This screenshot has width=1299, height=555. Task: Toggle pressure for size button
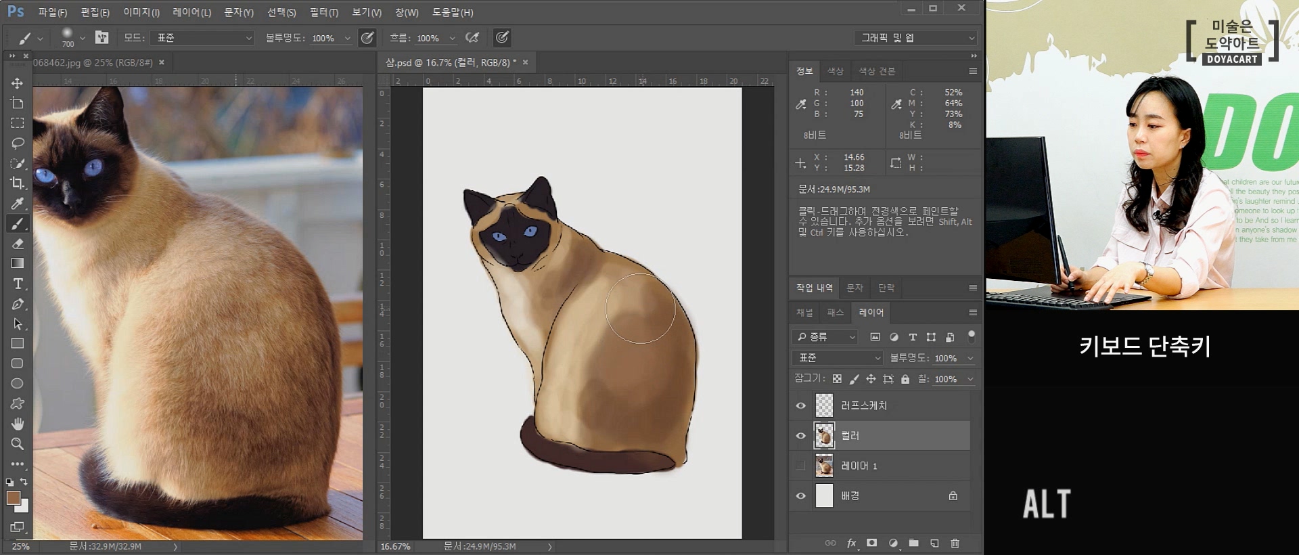click(x=502, y=38)
